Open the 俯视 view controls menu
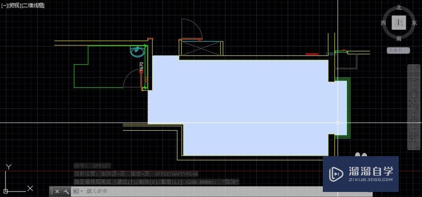 pos(14,5)
